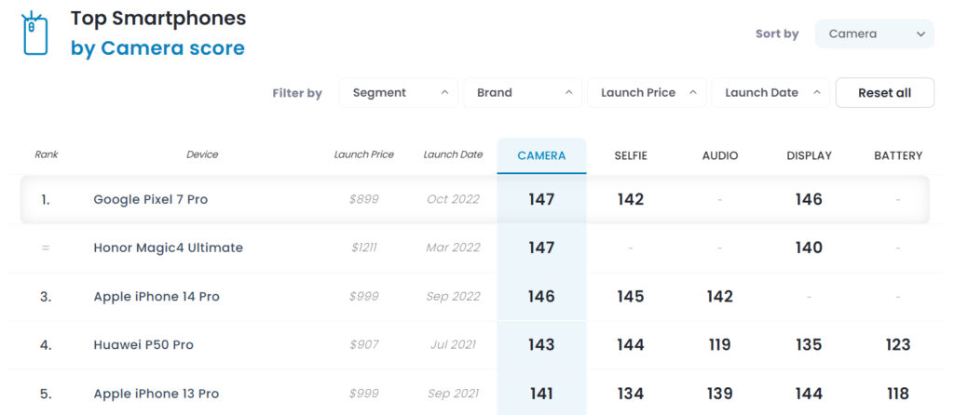Image resolution: width=954 pixels, height=415 pixels.
Task: Click Honor Magic4 Ultimate display score 140
Action: tap(809, 248)
